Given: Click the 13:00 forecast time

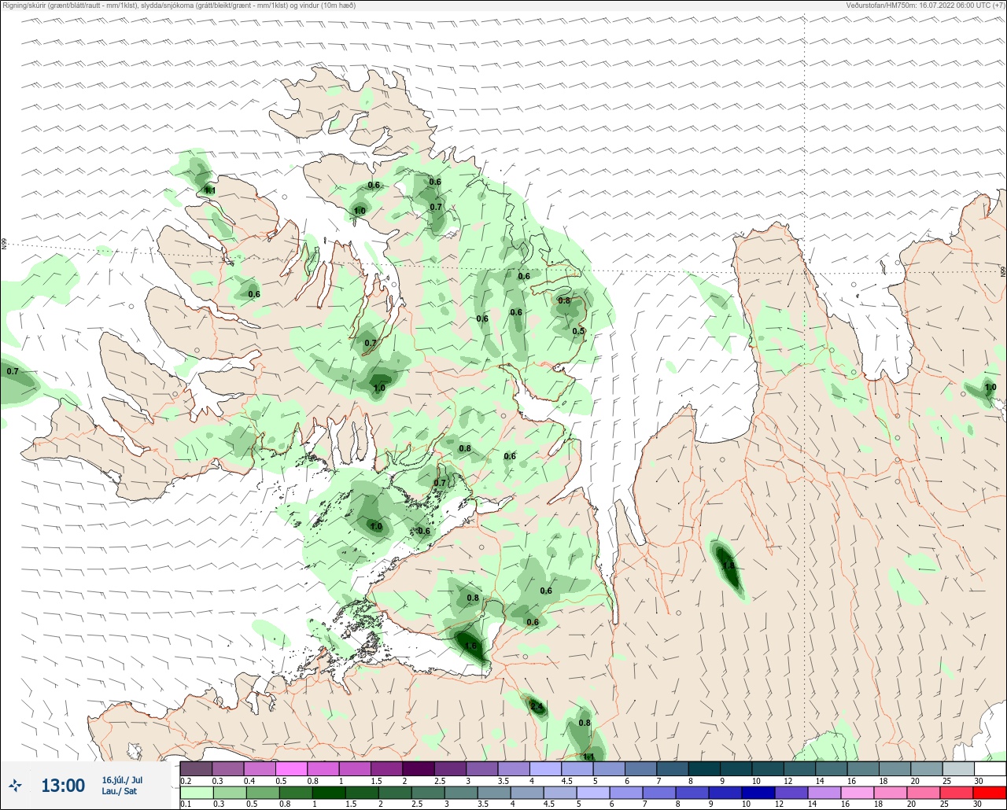Looking at the screenshot, I should pos(63,786).
